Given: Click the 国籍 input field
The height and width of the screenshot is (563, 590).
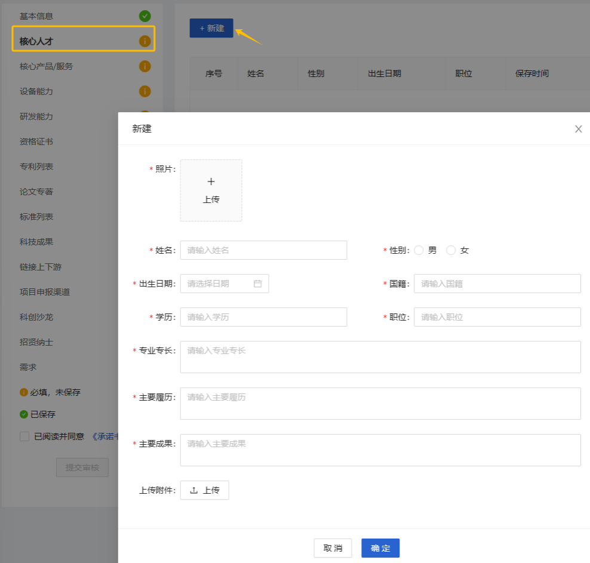Looking at the screenshot, I should (497, 284).
